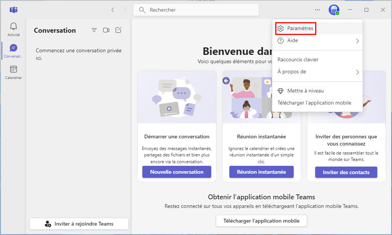The image size is (392, 235).
Task: Click 'Inviter des personnes que vous connaissez' title
Action: coord(346,140)
